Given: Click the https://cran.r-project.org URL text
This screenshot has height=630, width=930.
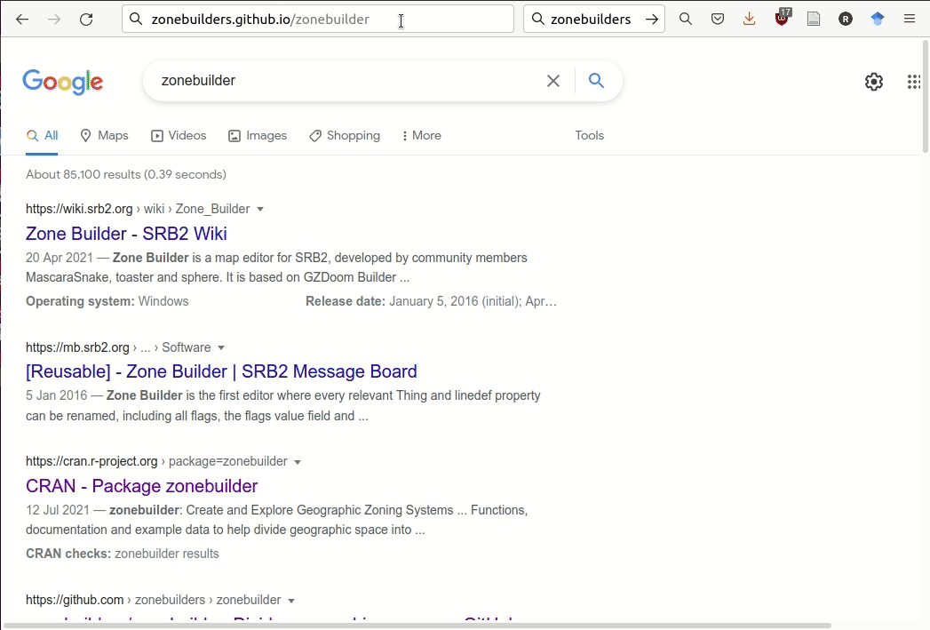Looking at the screenshot, I should point(91,462).
